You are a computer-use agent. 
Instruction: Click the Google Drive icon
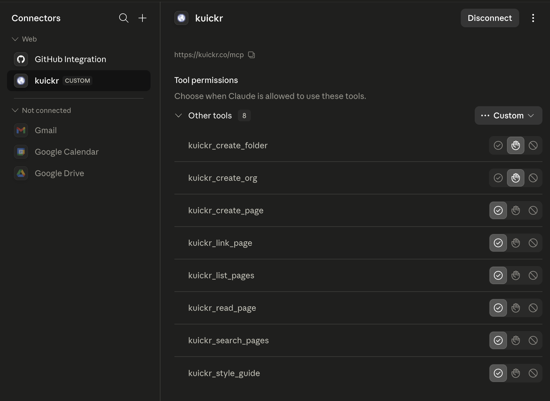[21, 173]
